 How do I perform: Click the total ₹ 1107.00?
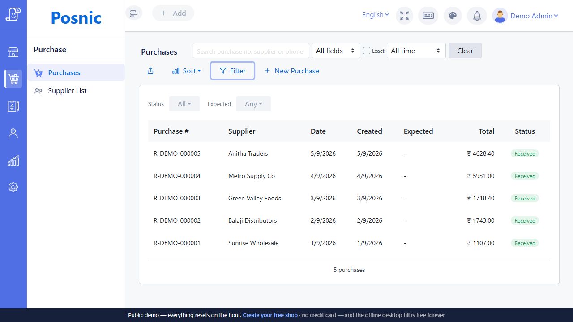click(481, 243)
